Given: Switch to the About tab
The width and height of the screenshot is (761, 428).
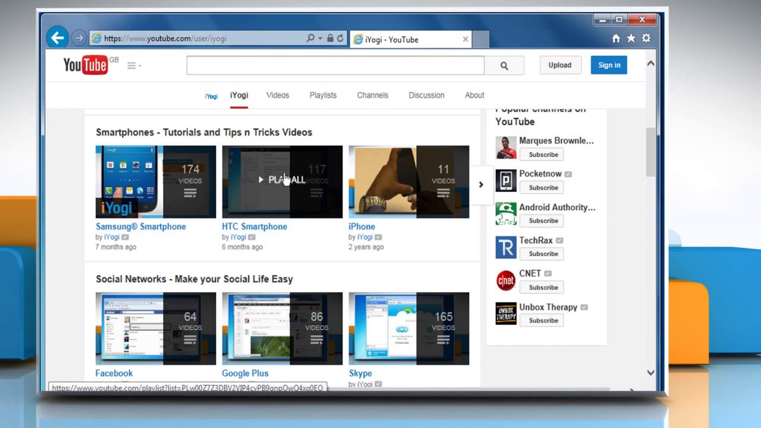Looking at the screenshot, I should [x=474, y=95].
